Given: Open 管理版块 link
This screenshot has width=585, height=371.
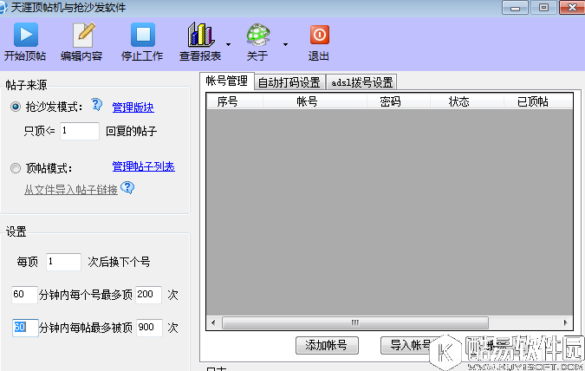Looking at the screenshot, I should point(133,107).
